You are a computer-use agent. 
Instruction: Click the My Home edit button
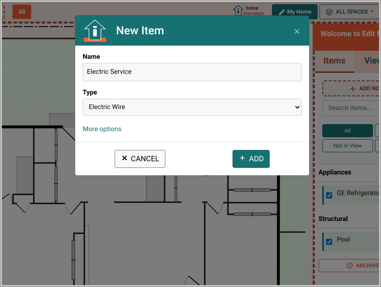pos(295,12)
